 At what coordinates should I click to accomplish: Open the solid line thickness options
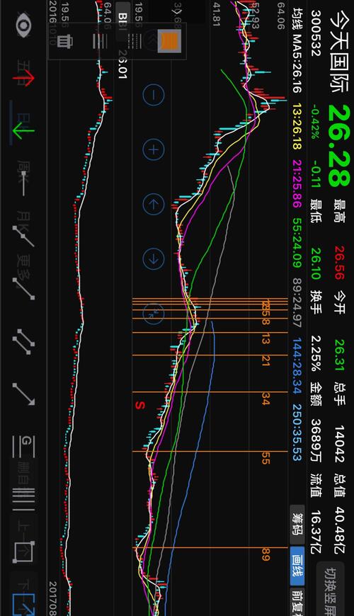pyautogui.click(x=100, y=41)
